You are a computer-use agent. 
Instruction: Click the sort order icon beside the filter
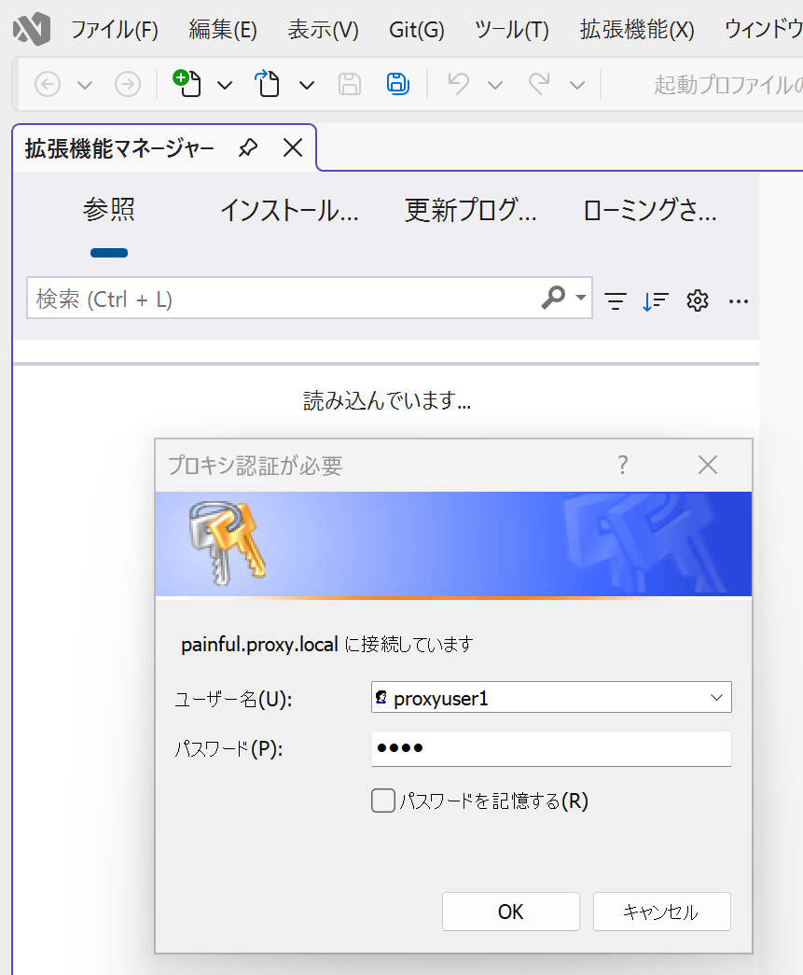[x=656, y=300]
